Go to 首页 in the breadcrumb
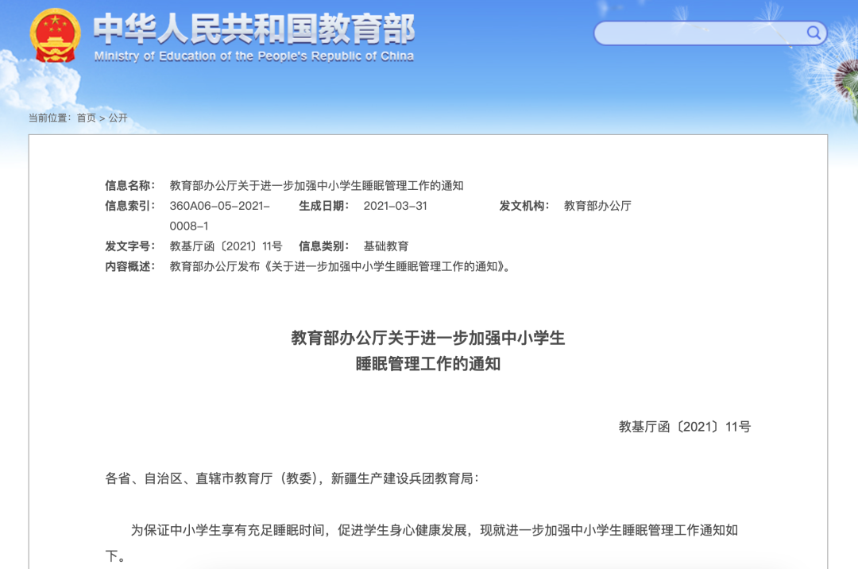 86,118
